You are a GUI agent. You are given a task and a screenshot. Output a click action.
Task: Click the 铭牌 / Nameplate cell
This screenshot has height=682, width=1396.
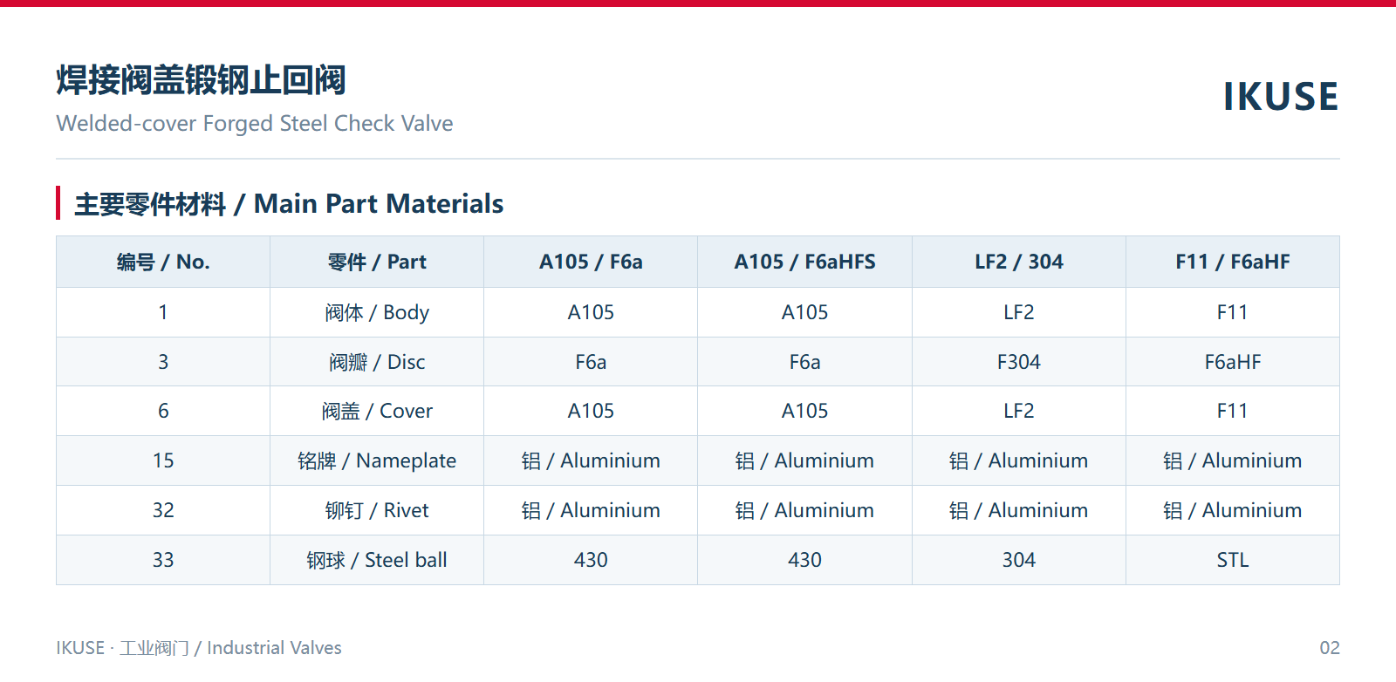(377, 460)
